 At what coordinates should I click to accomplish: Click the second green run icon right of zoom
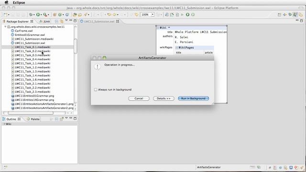click(193, 15)
